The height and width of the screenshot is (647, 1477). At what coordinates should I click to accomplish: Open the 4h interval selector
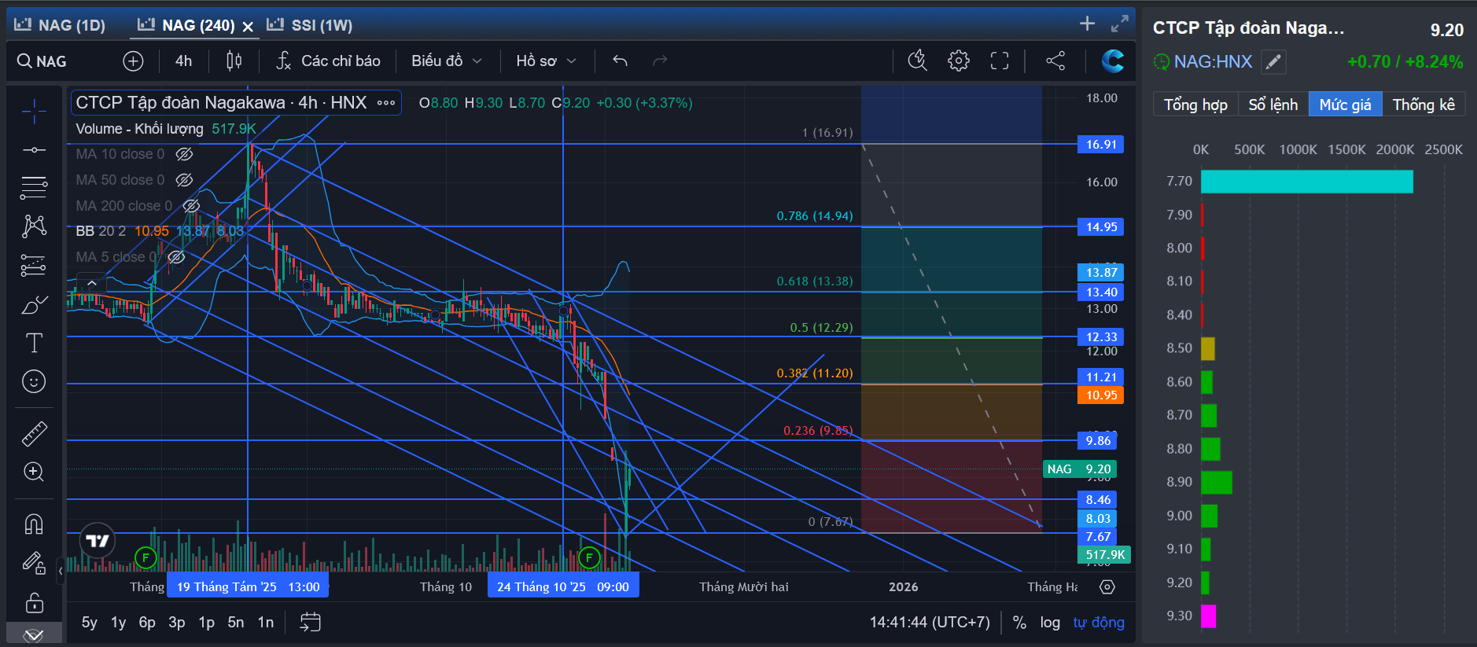[x=183, y=61]
